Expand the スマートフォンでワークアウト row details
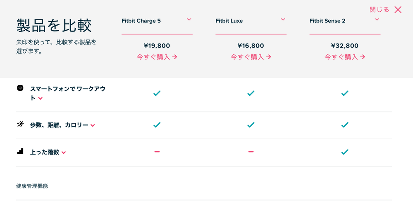The width and height of the screenshot is (413, 205). [x=40, y=98]
